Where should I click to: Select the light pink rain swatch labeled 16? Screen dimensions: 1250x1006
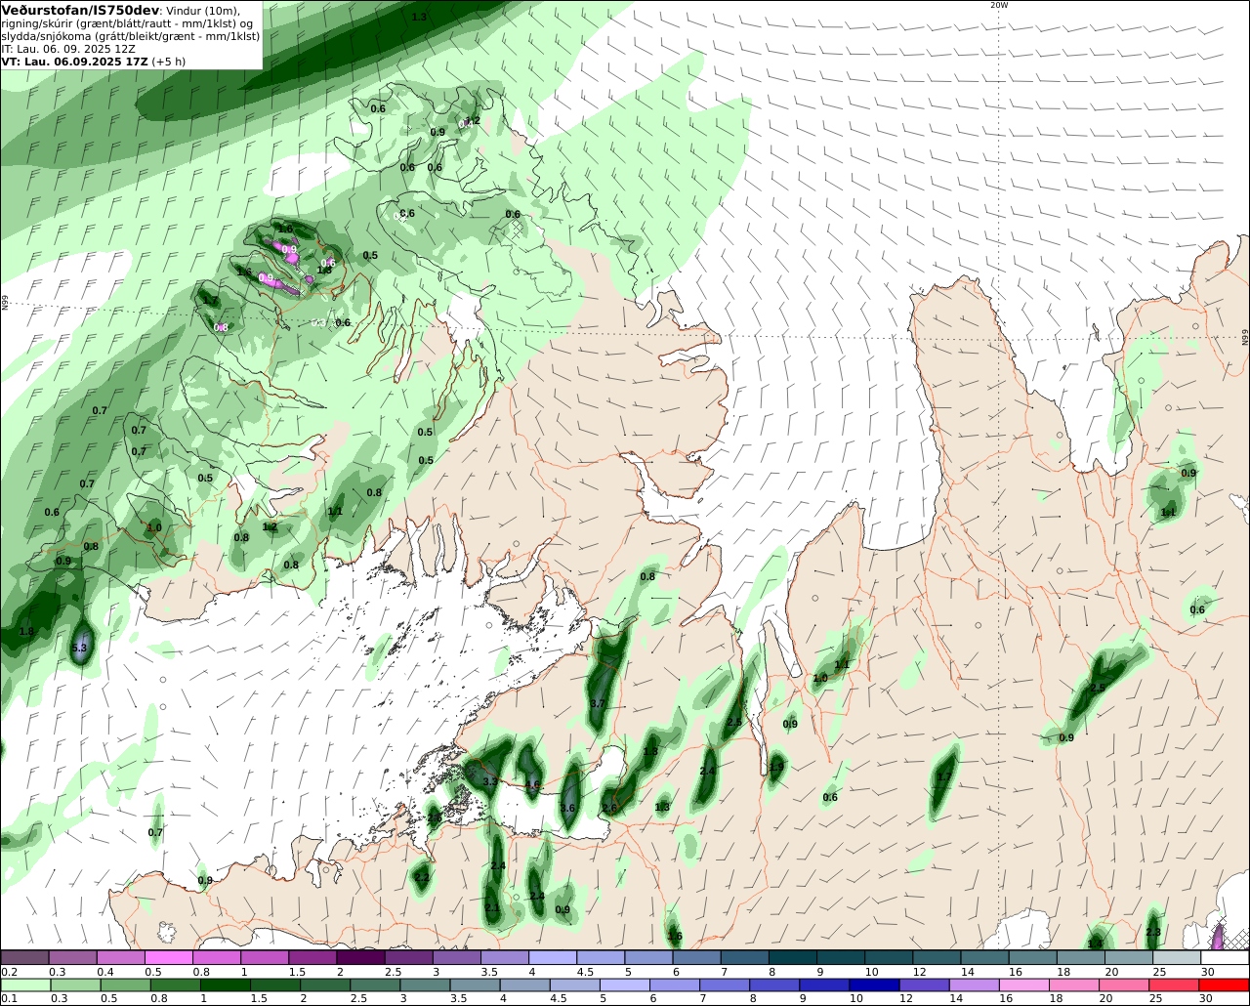[x=1024, y=985]
